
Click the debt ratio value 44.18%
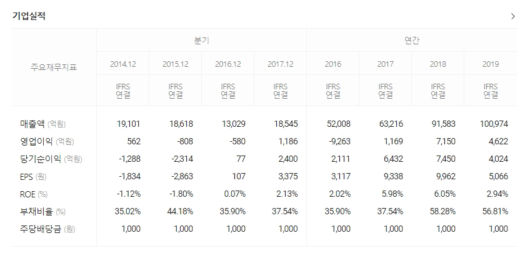[x=180, y=212]
